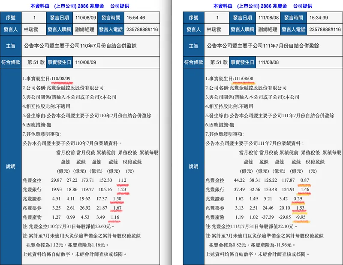Screen dimensions: 343x265
Task: Click 1.12 in the 110年 兆豐金控 table row
Action: [x=122, y=180]
